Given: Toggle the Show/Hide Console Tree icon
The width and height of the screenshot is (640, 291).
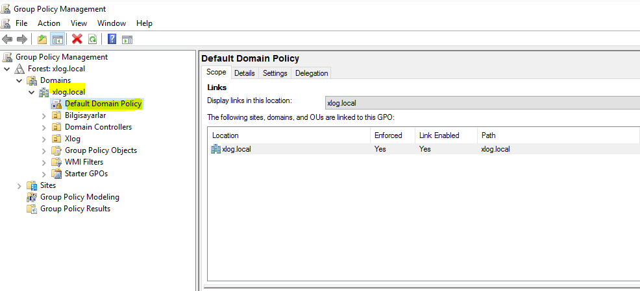Looking at the screenshot, I should tap(57, 39).
